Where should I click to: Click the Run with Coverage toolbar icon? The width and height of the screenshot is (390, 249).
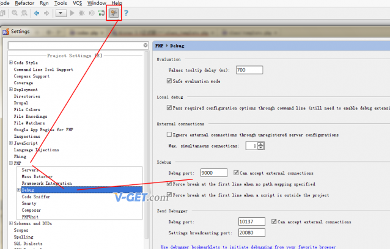92,13
